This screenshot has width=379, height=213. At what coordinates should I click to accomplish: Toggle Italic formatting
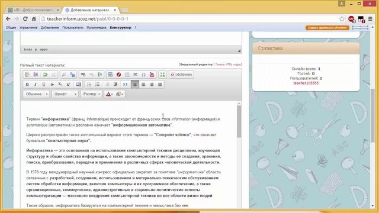coord(36,84)
